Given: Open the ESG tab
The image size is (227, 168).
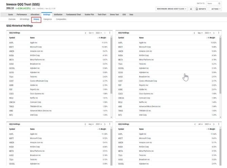Looking at the screenshot, I should [x=124, y=15].
